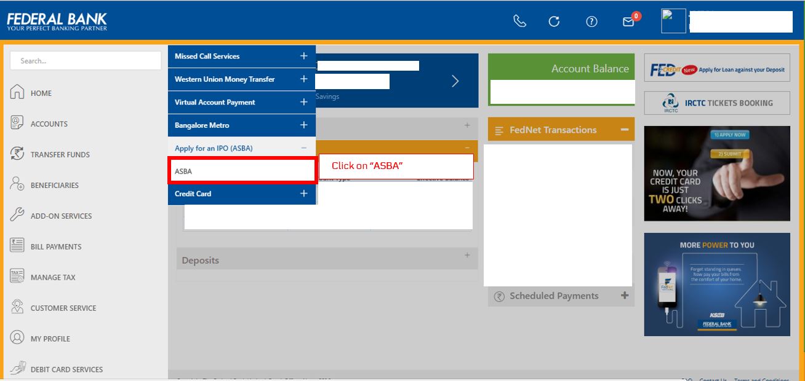Screen dimensions: 805x381
Task: Open CUSTOMER SERVICE in sidebar
Action: tap(63, 308)
